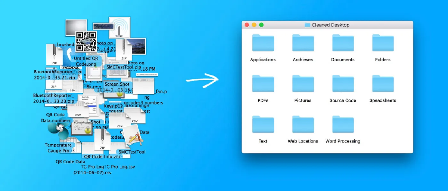
Task: Open the Word Processing folder
Action: pos(343,124)
